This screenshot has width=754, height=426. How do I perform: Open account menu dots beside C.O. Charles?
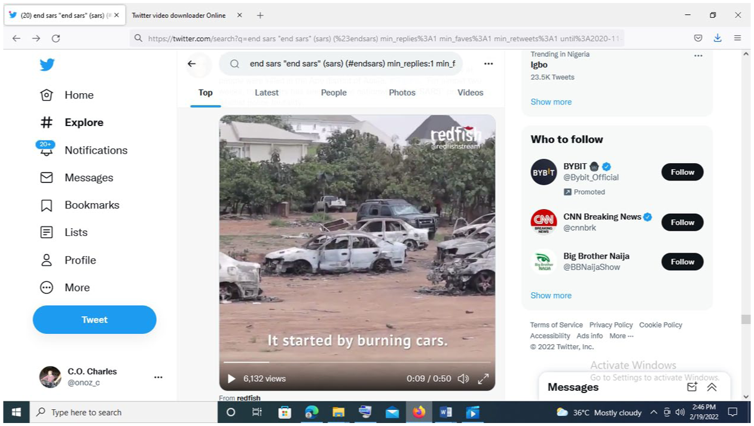(158, 377)
